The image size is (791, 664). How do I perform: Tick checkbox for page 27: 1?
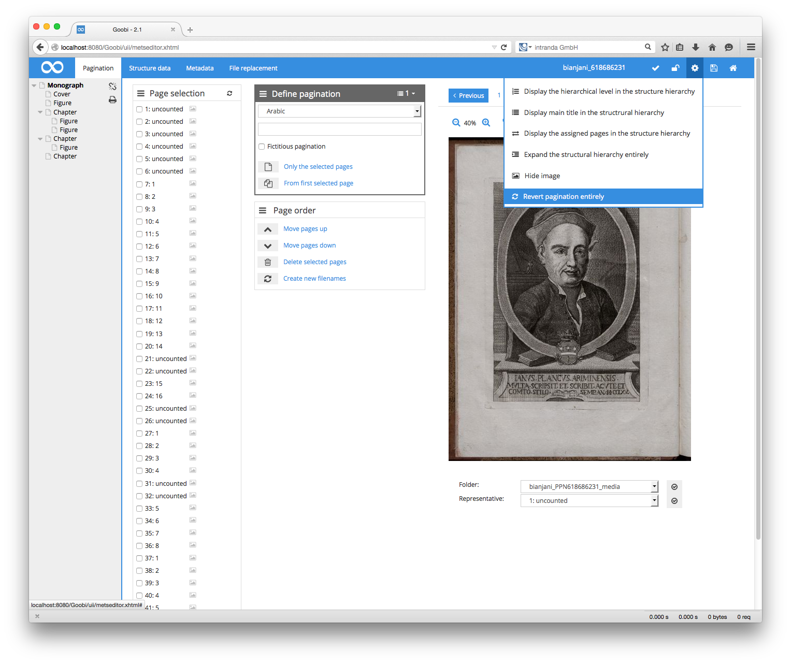[x=139, y=434]
